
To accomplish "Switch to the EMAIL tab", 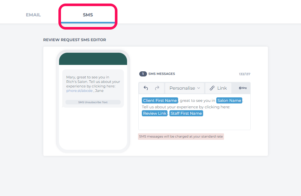I will [33, 15].
